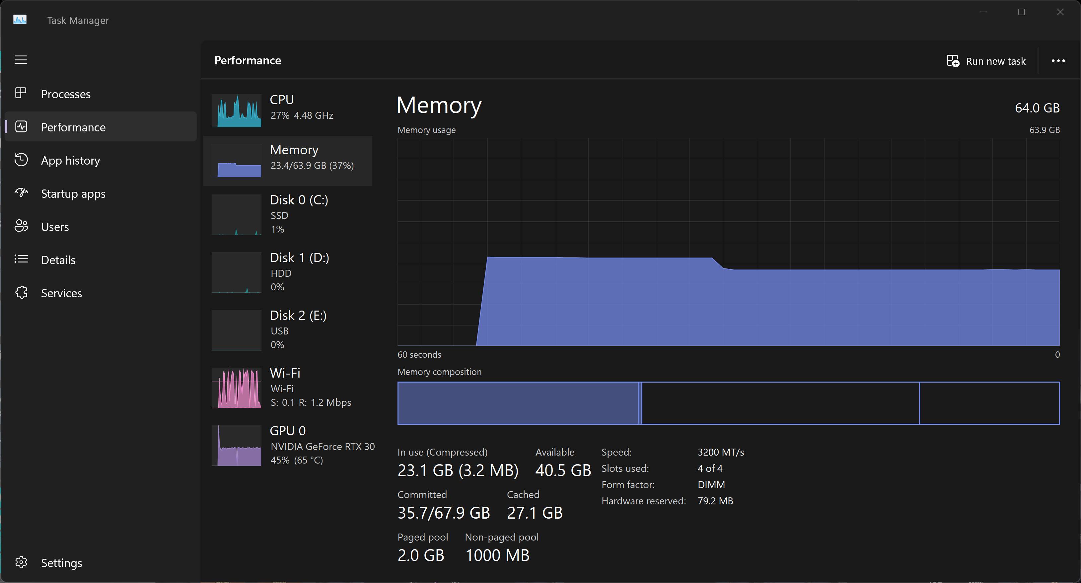Click the Task Manager title bar icon

pos(20,20)
